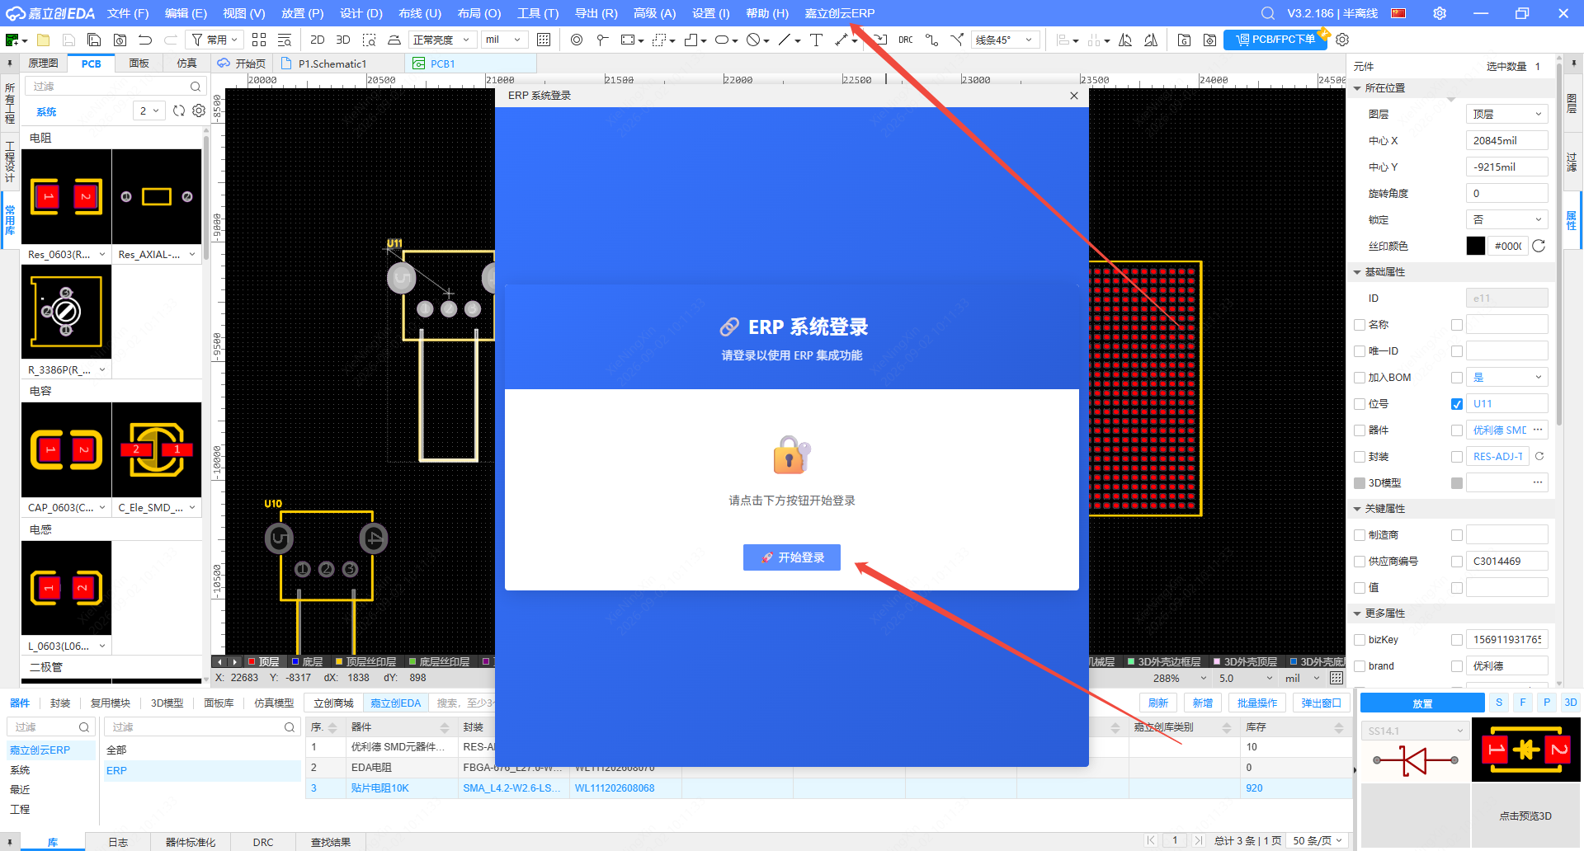The image size is (1584, 851).
Task: Switch to the 日志 bottom tab
Action: coord(118,842)
